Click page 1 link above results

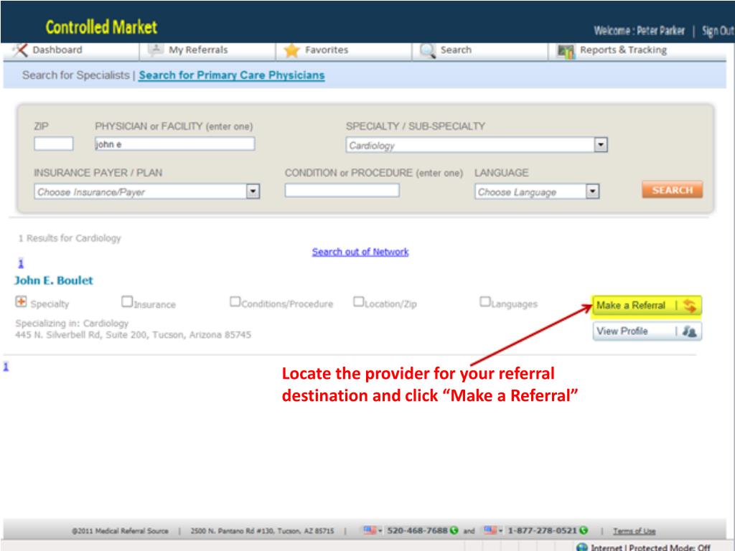tap(21, 263)
